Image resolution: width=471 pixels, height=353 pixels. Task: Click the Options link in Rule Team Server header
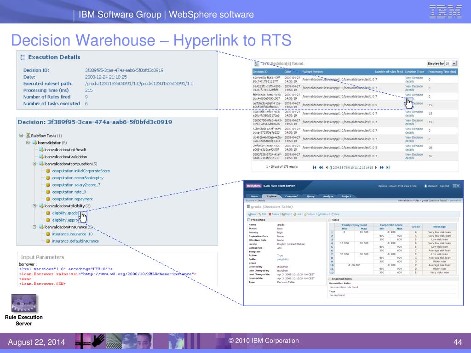point(382,186)
